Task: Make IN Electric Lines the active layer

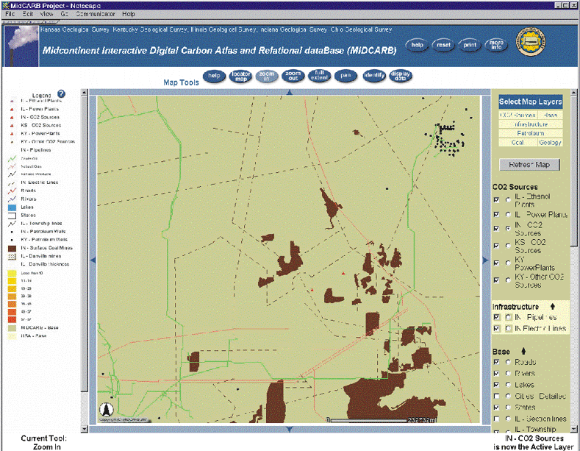Action: pyautogui.click(x=508, y=328)
